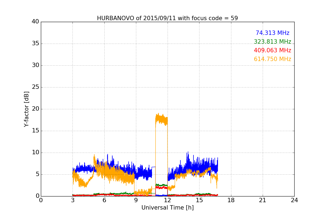327x218 pixels.
Task: Click the y-axis tick label 30
Action: tap(35, 65)
